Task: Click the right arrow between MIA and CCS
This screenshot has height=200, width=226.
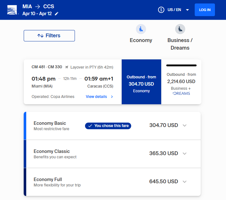Action: [38, 7]
